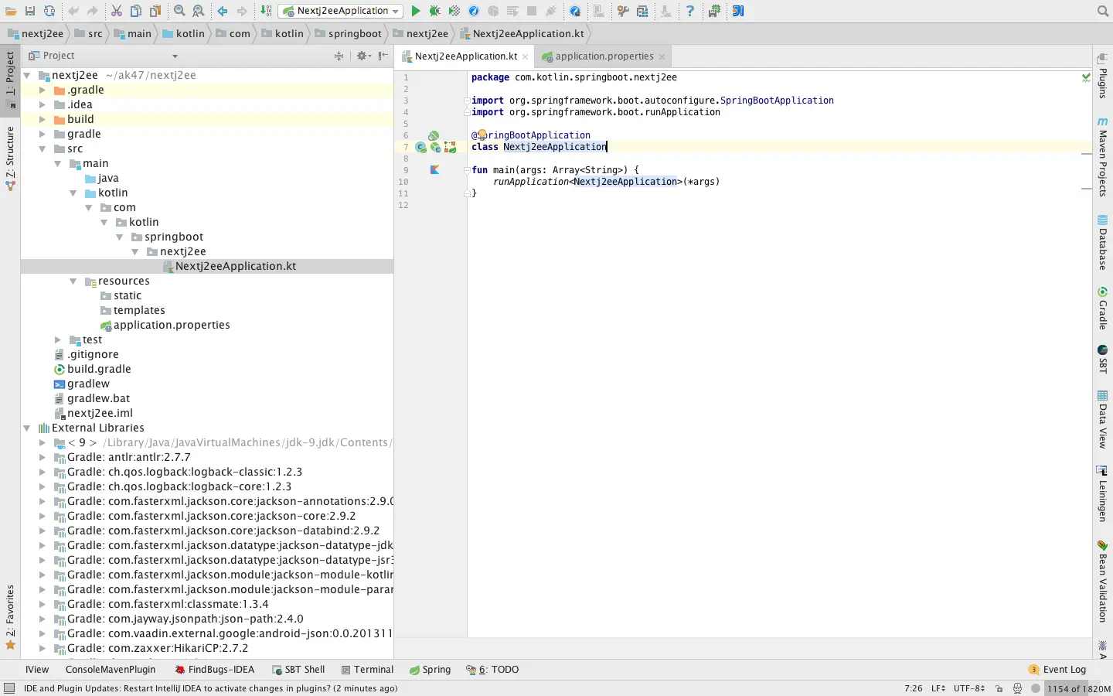Open the TODO tool window
This screenshot has width=1113, height=696.
(492, 670)
